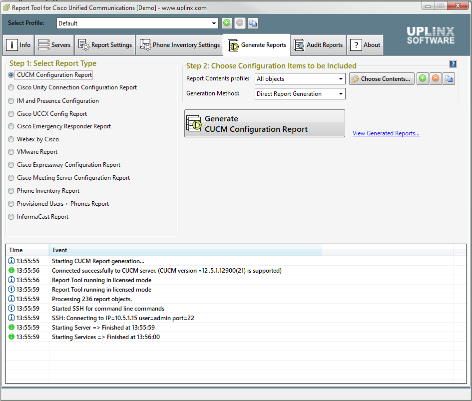Viewport: 472px width, 401px height.
Task: Click the info icon on the 13:55:55 log row
Action: pos(11,261)
